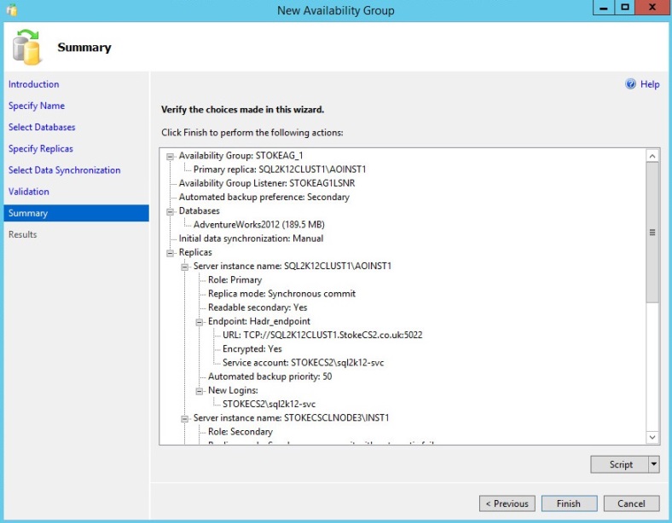Open the Validation page

29,192
